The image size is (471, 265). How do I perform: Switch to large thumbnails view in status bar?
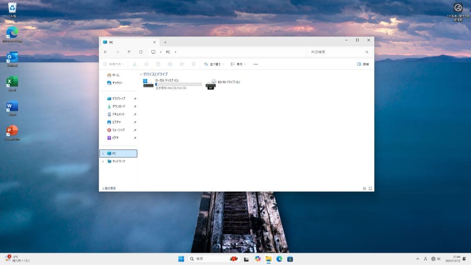[x=370, y=189]
